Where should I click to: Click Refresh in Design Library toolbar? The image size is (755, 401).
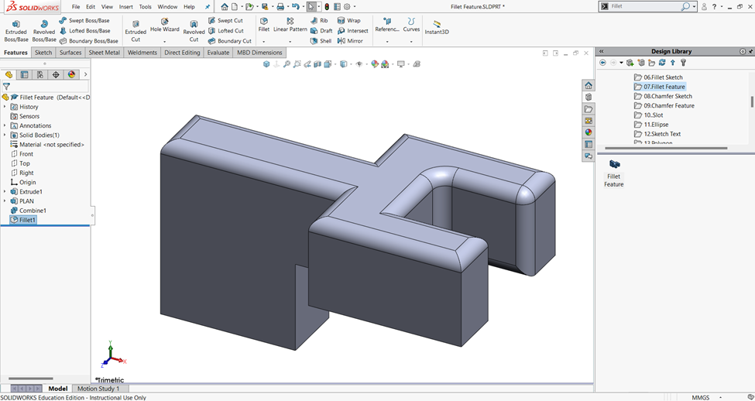click(662, 63)
